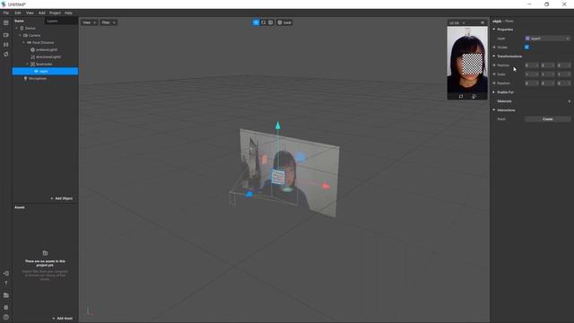Toggle the Local coordinates button
Viewport: 574px width, 323px height.
284,22
